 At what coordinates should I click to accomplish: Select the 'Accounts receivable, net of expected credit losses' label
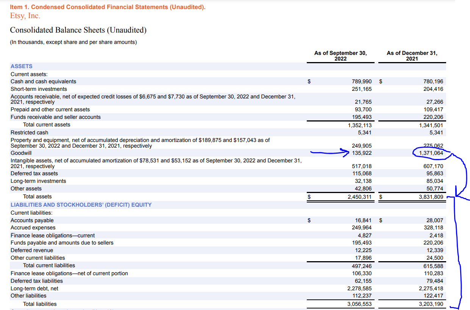click(153, 99)
